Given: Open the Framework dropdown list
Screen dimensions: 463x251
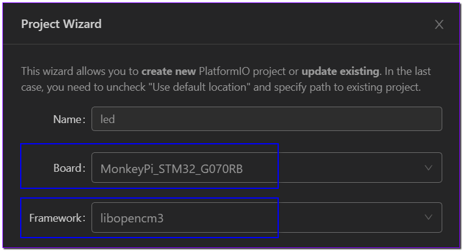Looking at the screenshot, I should pyautogui.click(x=267, y=217).
